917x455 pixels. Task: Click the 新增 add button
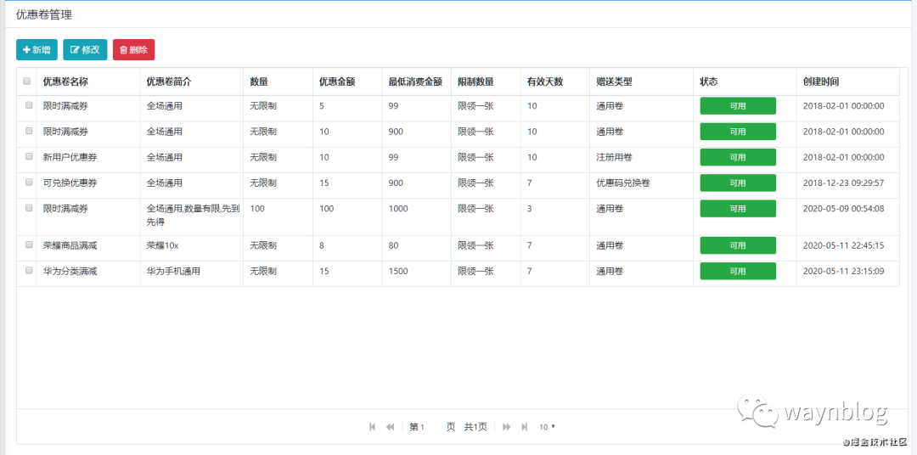pos(37,50)
